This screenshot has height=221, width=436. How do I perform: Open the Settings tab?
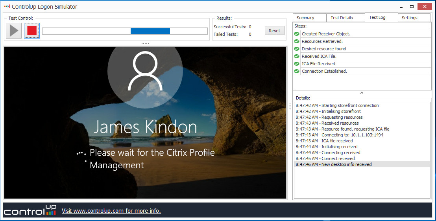click(x=414, y=18)
